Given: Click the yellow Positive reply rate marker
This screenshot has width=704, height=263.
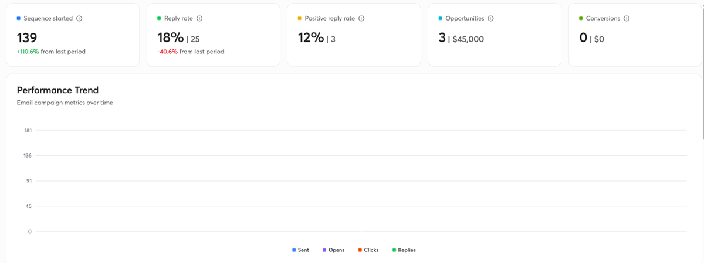Looking at the screenshot, I should point(300,18).
